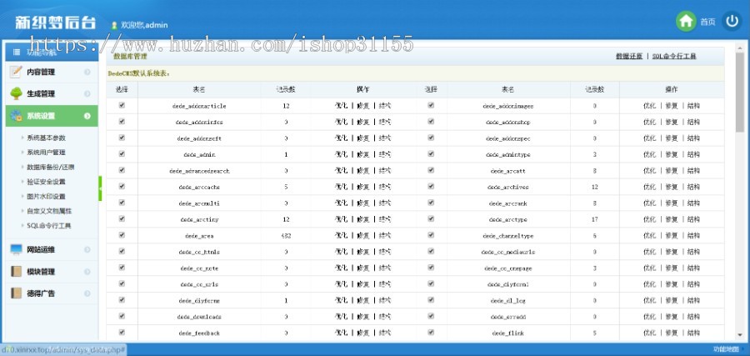Click 结构 for dede_arctype
This screenshot has width=750, height=356.
point(693,219)
